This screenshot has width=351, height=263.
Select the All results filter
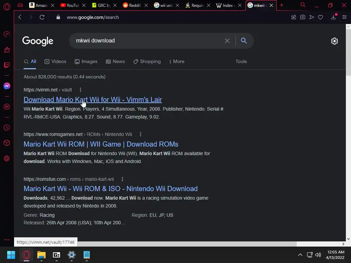30,62
